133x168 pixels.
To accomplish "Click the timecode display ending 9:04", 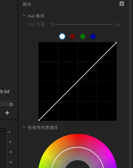I will pyautogui.click(x=5, y=92).
